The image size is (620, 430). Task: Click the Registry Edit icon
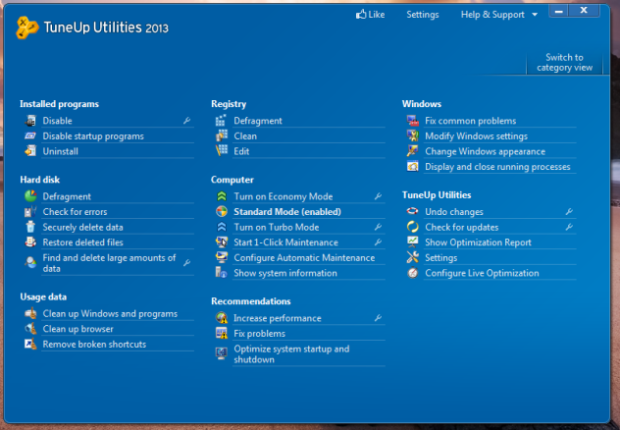[x=221, y=151]
